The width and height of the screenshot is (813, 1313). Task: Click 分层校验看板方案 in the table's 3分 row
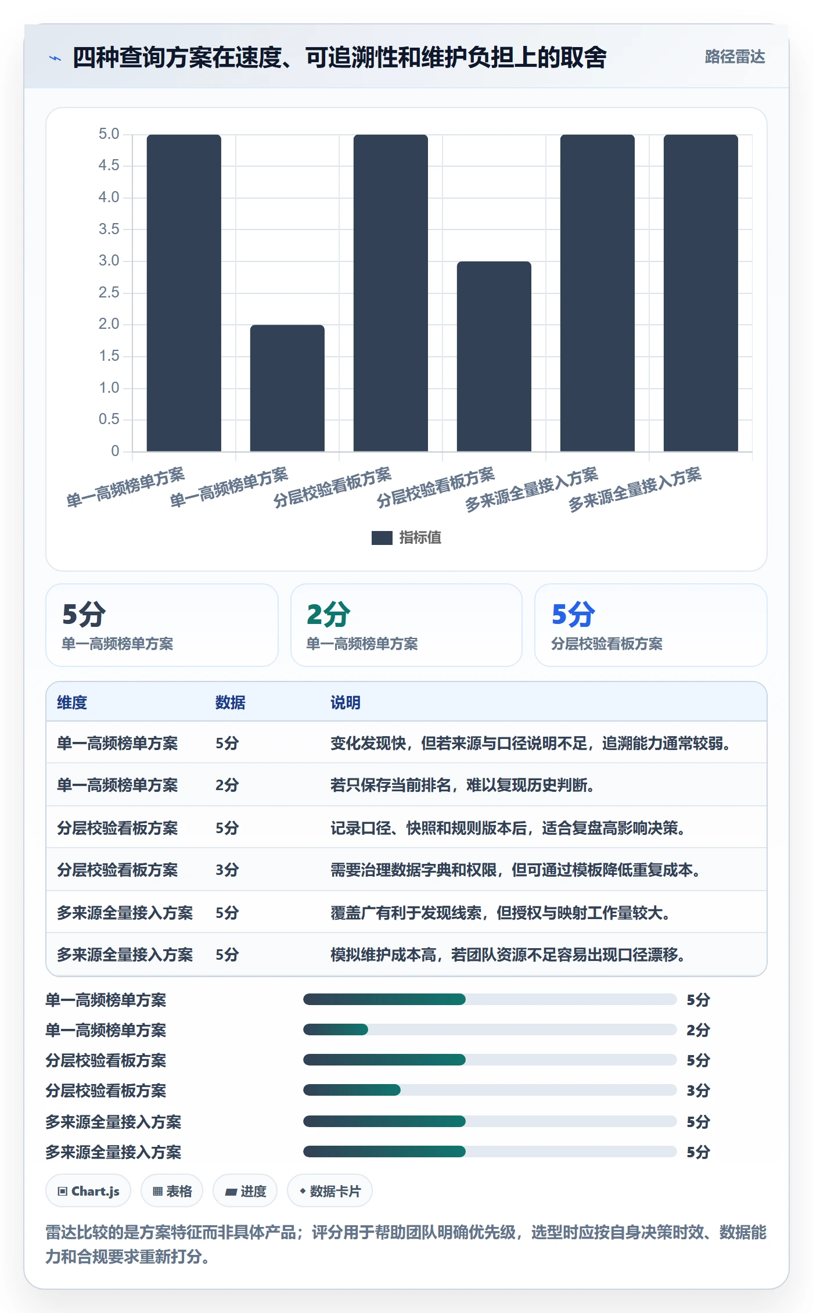(x=117, y=870)
